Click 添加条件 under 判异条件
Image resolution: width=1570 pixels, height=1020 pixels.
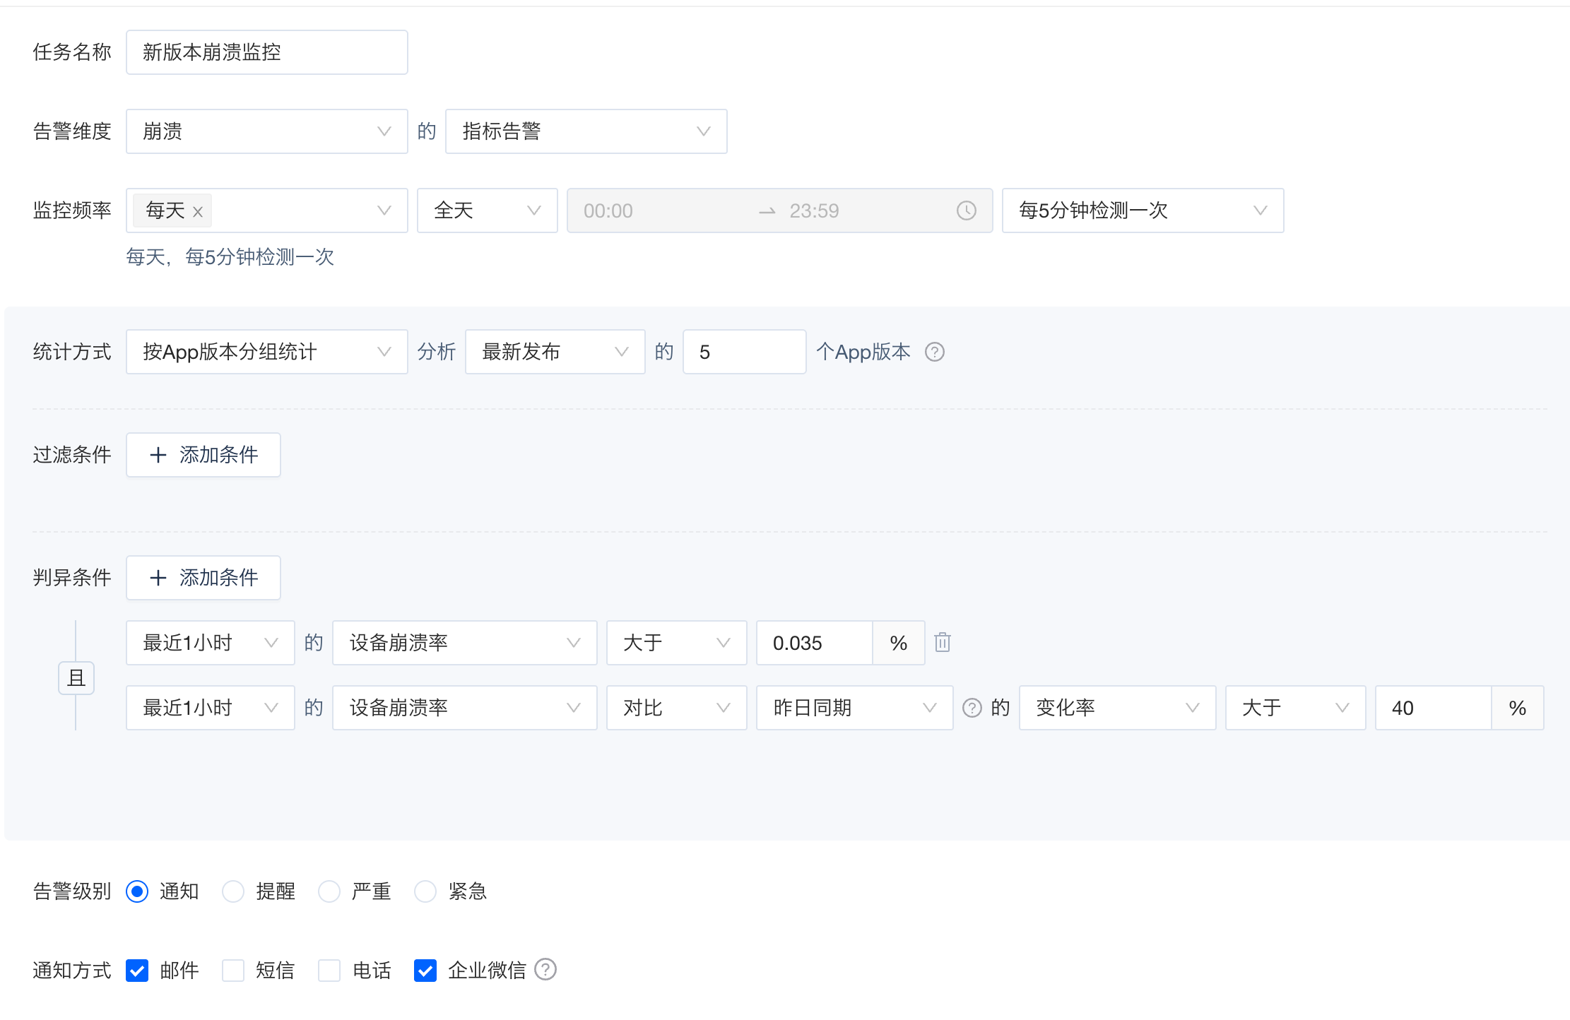tap(203, 578)
